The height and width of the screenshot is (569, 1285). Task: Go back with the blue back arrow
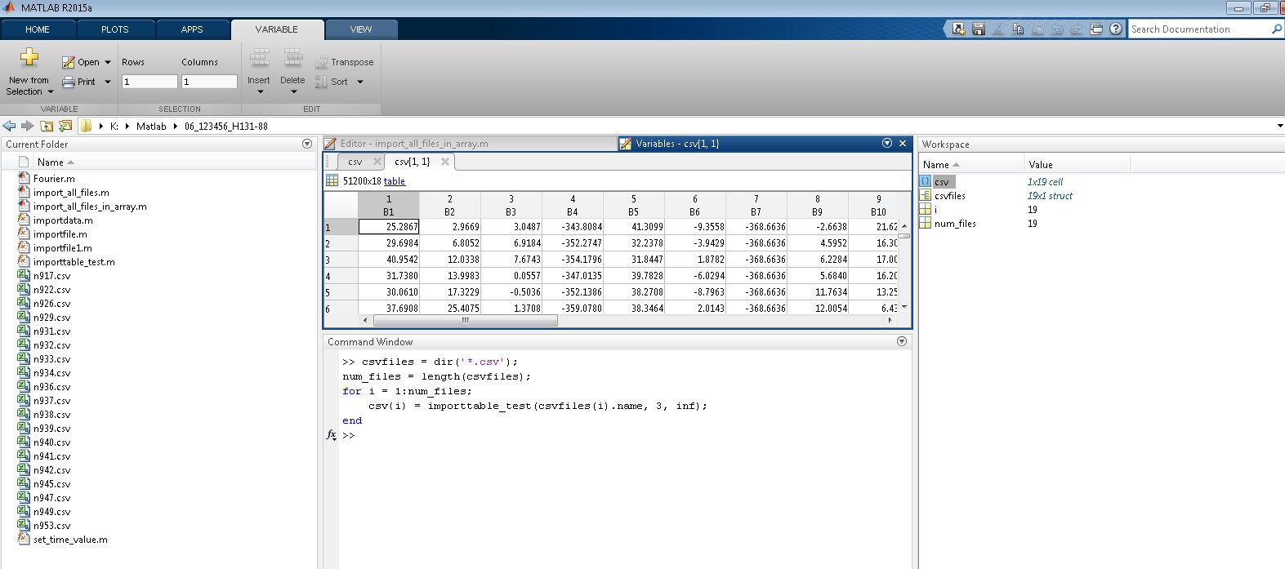[9, 126]
